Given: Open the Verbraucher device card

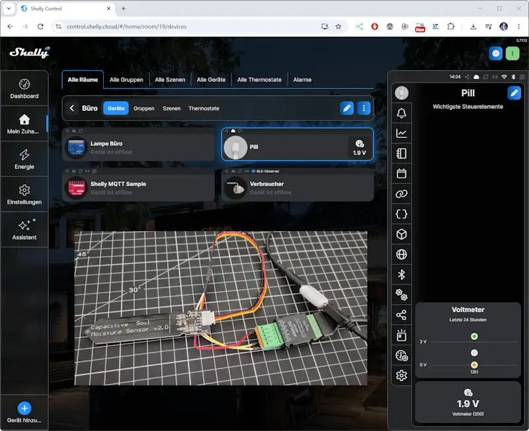Looking at the screenshot, I should [x=298, y=185].
